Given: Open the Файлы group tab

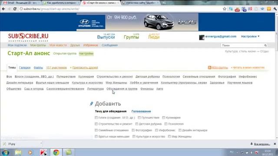Looking at the screenshot, I should (x=38, y=68).
